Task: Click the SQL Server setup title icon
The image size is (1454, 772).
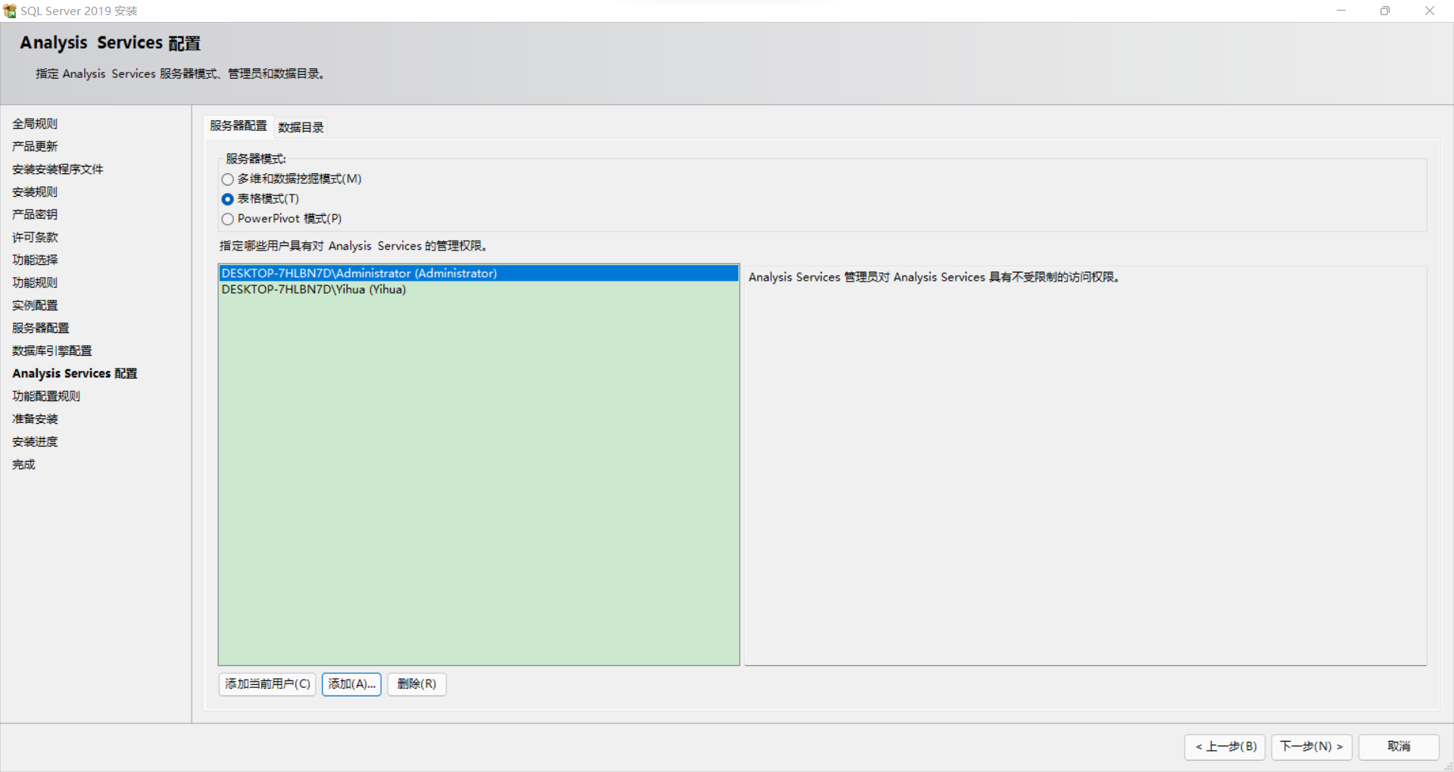Action: 10,11
